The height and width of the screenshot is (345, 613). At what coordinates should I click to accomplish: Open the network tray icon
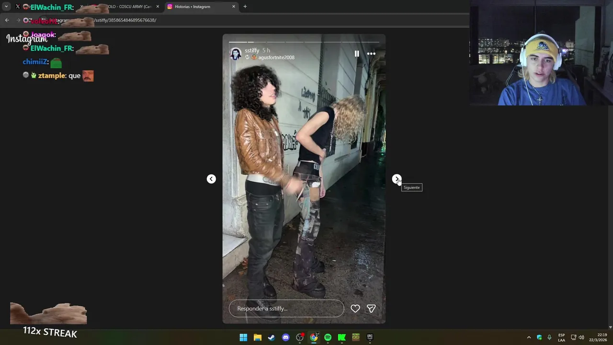573,337
